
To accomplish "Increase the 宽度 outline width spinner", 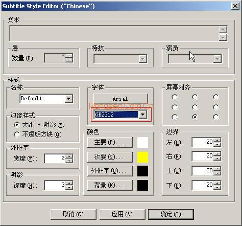I will click(x=69, y=156).
